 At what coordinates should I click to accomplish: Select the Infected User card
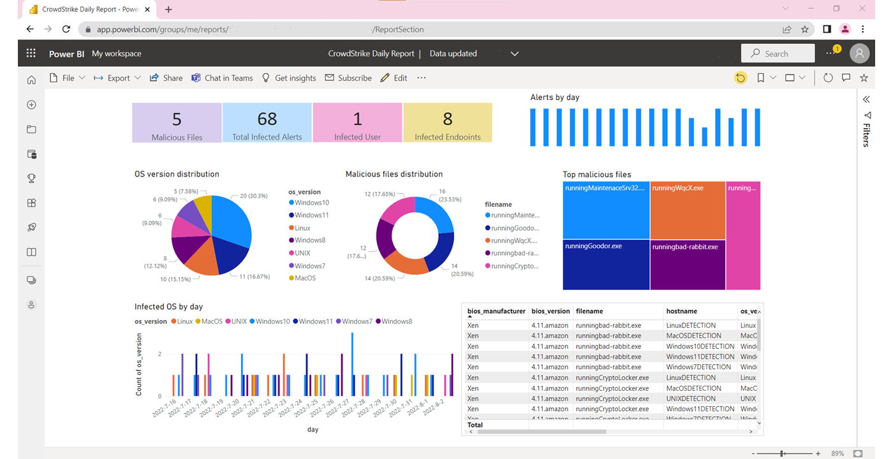357,122
